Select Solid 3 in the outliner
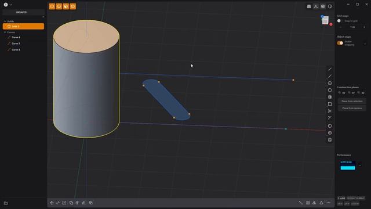This screenshot has width=371, height=209. point(23,26)
